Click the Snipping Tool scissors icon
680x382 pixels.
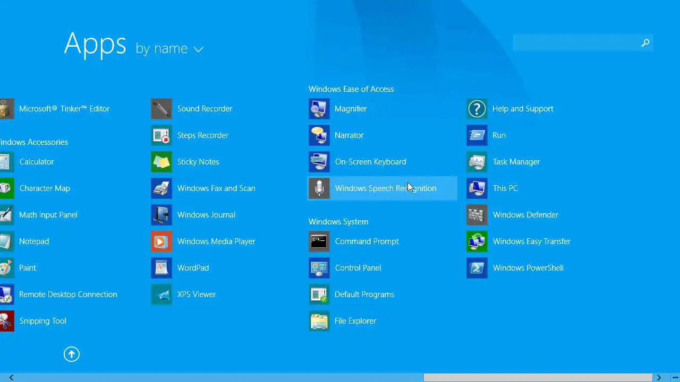point(6,321)
